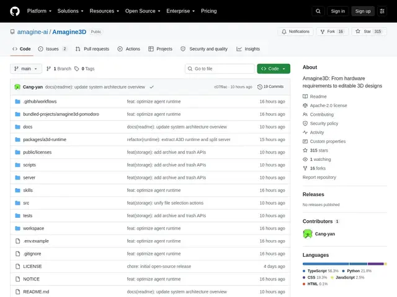The height and width of the screenshot is (297, 397).
Task: Click the branch icon next to 1 Branch
Action: [x=48, y=69]
